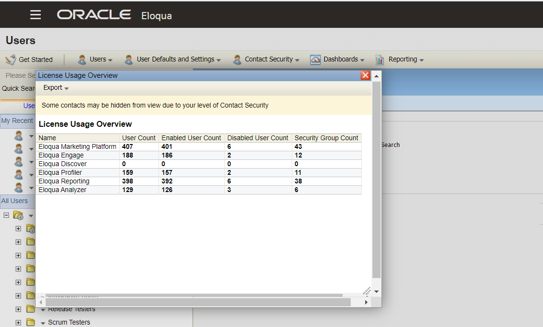Click the Scrum Testers folder icon
This screenshot has height=327, width=543.
(x=30, y=322)
